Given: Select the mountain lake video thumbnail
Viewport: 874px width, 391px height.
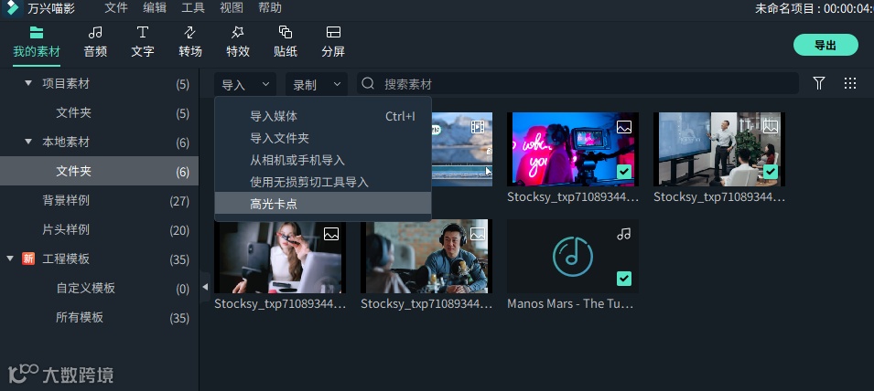Looking at the screenshot, I should 461,149.
